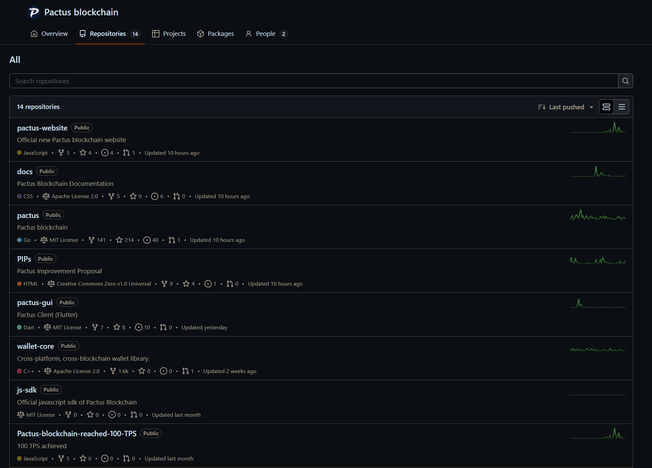The height and width of the screenshot is (468, 652).
Task: Switch to comfortable card view layout
Action: (606, 107)
